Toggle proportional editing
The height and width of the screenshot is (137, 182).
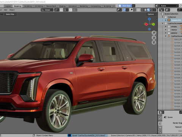click(x=71, y=10)
